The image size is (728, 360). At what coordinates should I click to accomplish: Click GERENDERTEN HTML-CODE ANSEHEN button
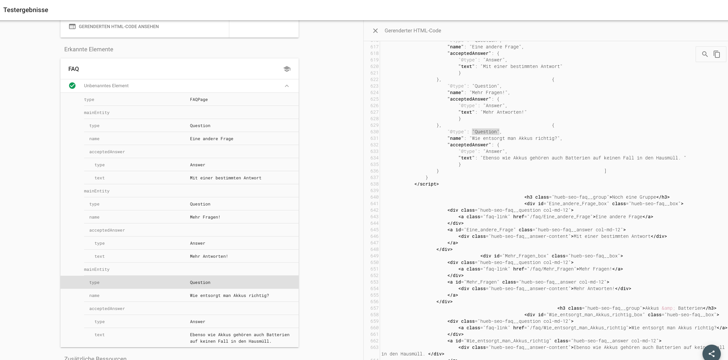[x=119, y=26]
